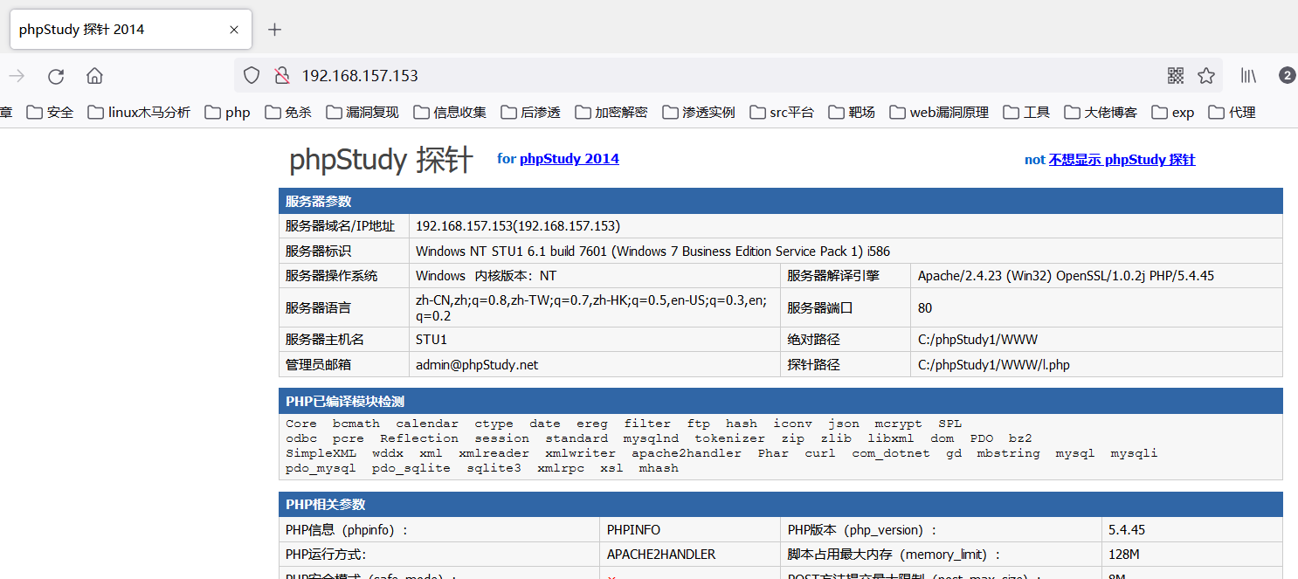This screenshot has width=1298, height=579.
Task: Click the round badge showing 2
Action: [x=1287, y=75]
